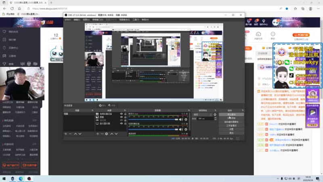Open Edge home page icon

[x=19, y=8]
